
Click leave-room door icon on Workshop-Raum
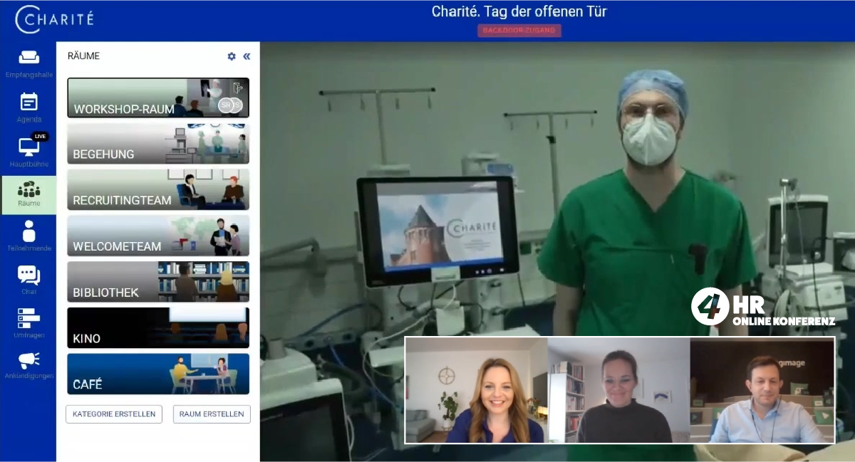pyautogui.click(x=238, y=88)
